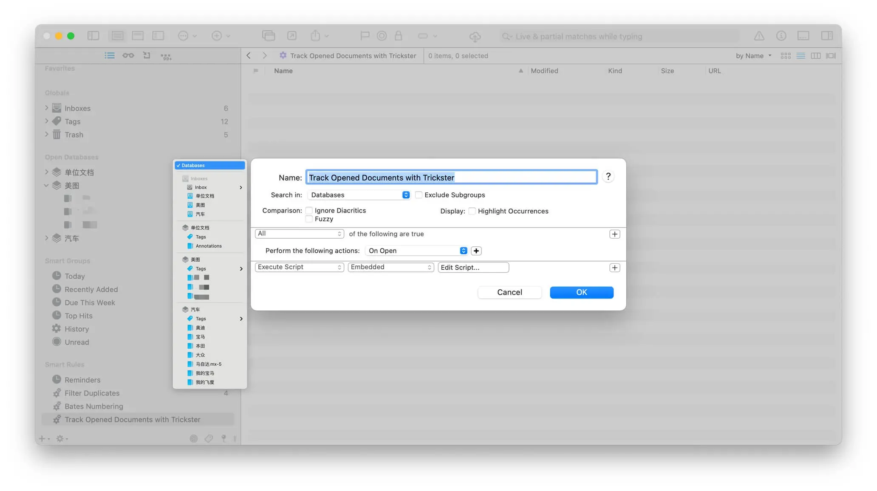Select the Top Hits smart group

(138, 316)
